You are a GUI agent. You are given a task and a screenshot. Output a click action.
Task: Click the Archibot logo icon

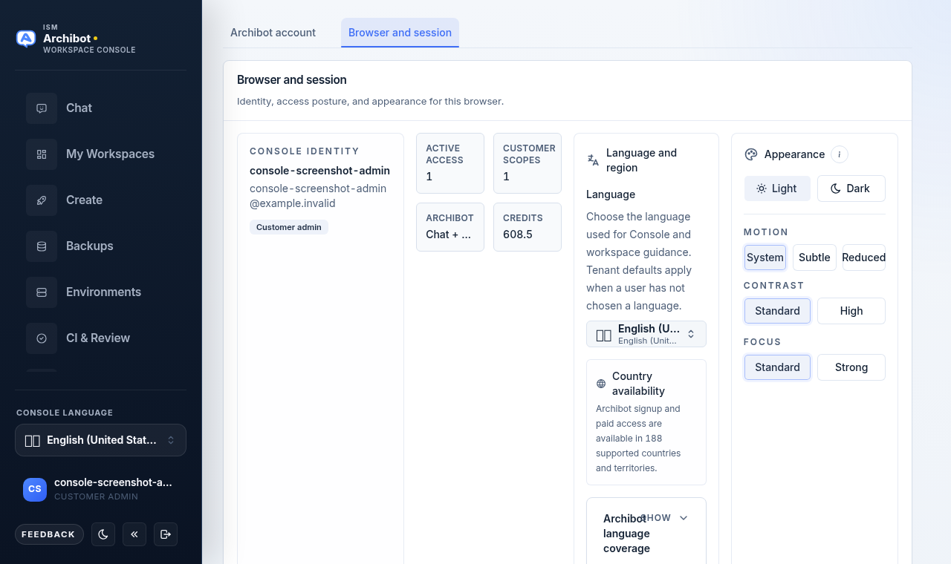(x=26, y=39)
